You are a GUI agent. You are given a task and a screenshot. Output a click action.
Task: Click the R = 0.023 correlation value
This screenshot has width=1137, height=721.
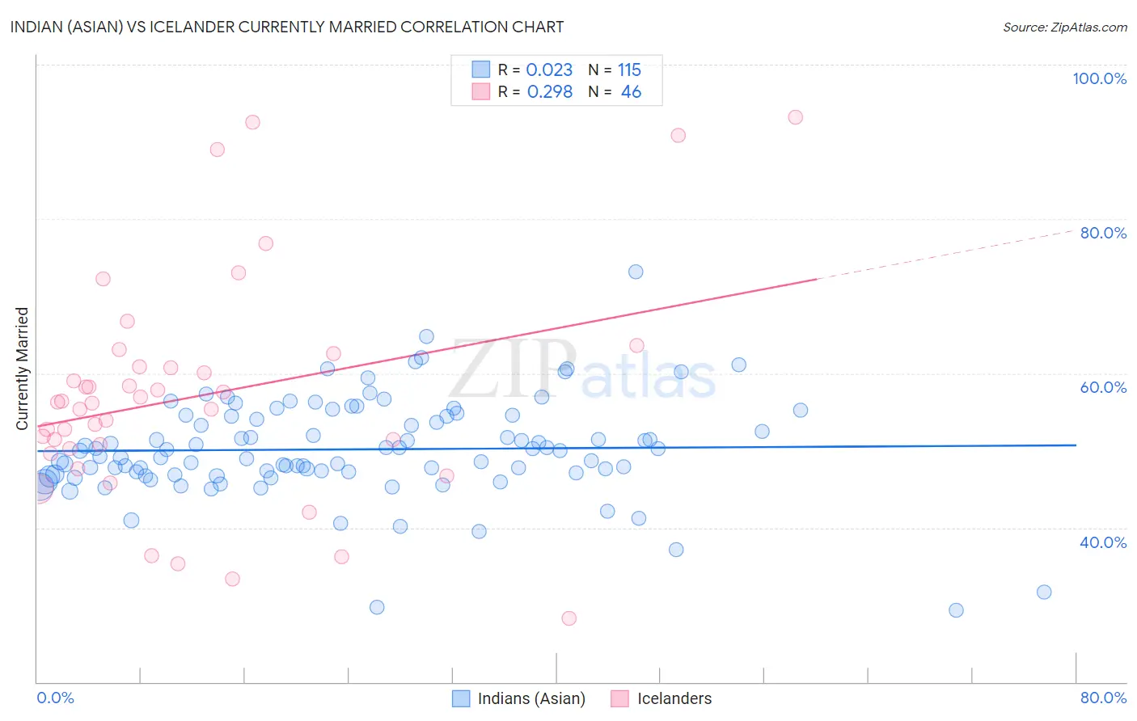point(535,70)
